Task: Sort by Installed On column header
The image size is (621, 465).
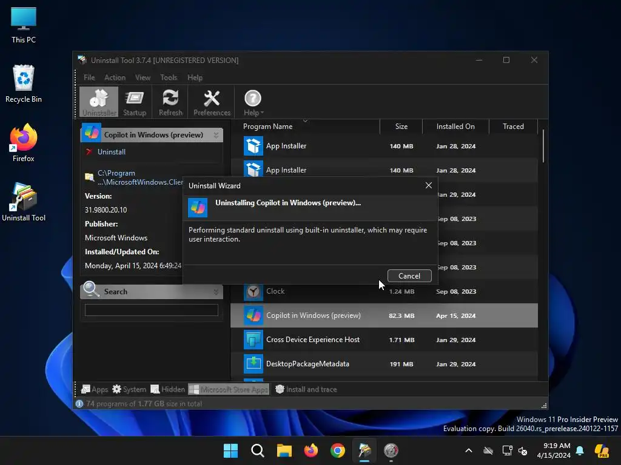Action: pos(455,127)
